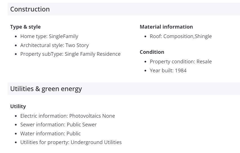240x153 pixels.
Task: Click Electric information: Photovoltaics None
Action: click(x=67, y=116)
